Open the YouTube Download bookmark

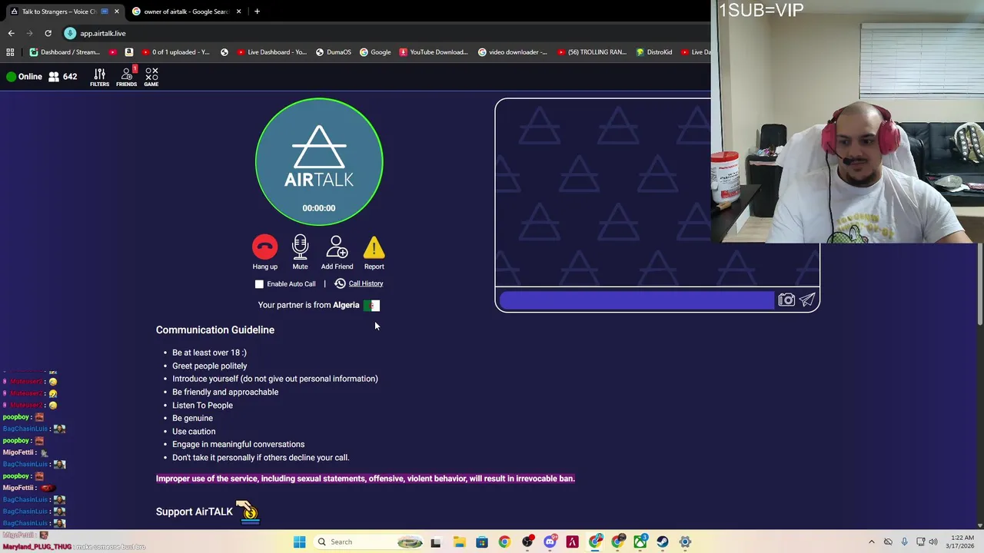click(x=434, y=52)
